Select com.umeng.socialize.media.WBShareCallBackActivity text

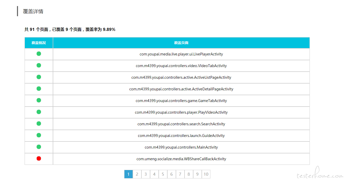pos(181,159)
